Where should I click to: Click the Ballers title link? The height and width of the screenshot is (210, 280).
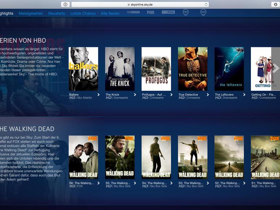[74, 94]
